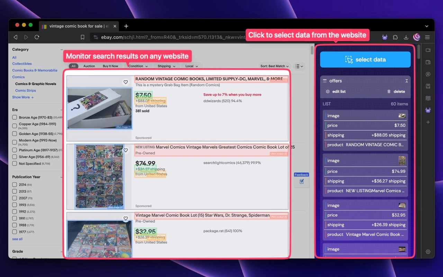443x277 pixels.
Task: Click edit list in offers panel
Action: [x=336, y=91]
